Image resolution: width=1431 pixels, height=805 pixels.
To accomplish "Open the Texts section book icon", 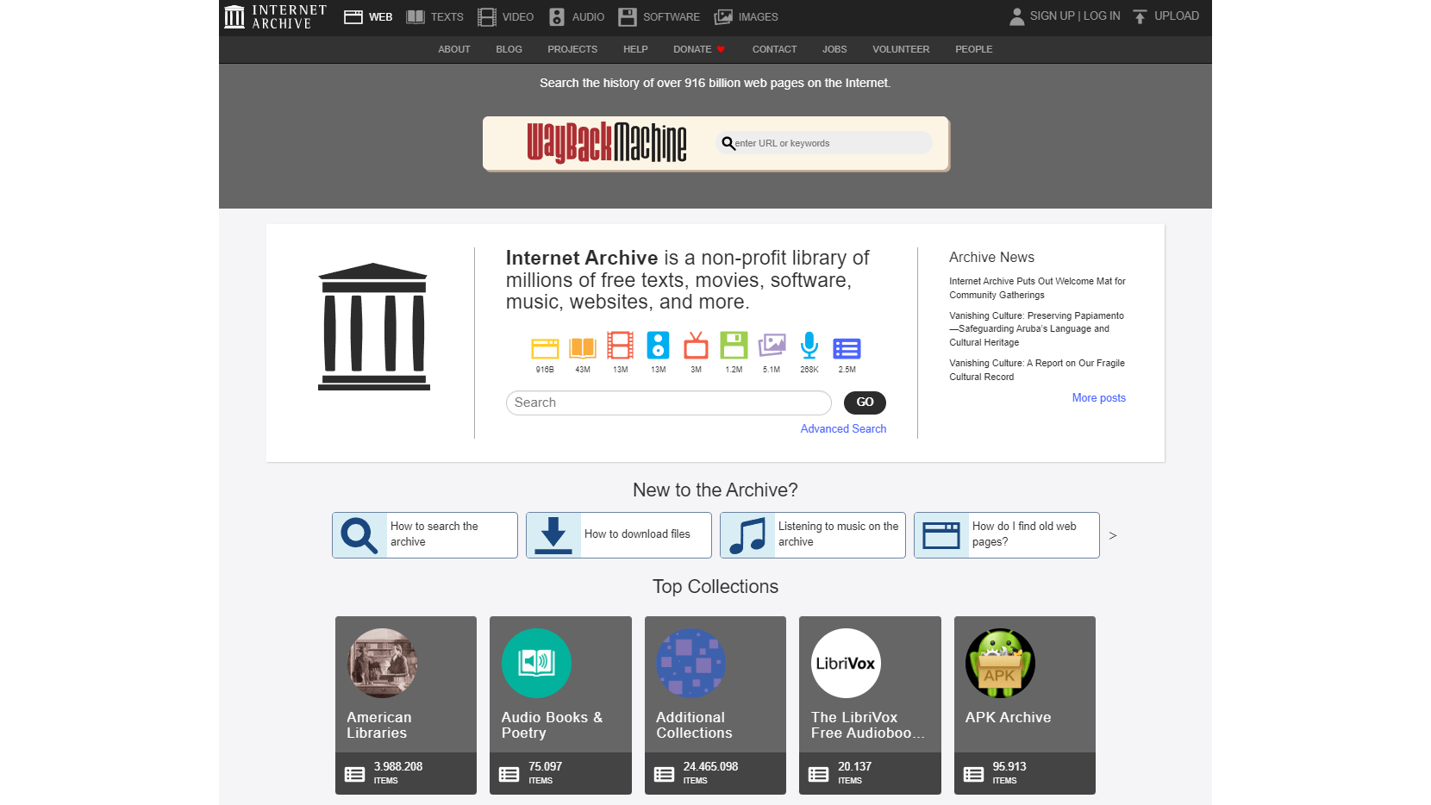I will pyautogui.click(x=416, y=16).
